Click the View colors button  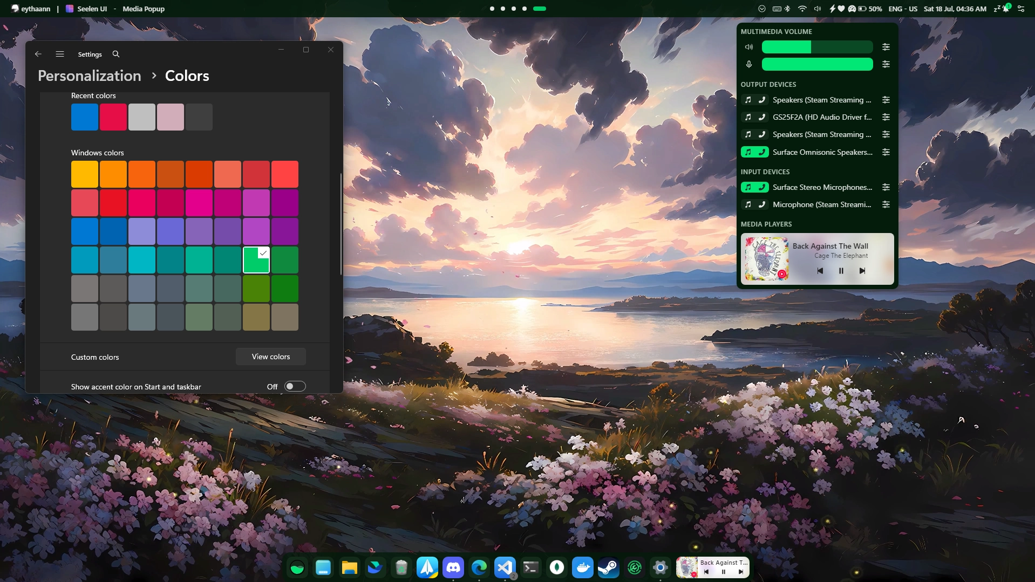tap(271, 357)
